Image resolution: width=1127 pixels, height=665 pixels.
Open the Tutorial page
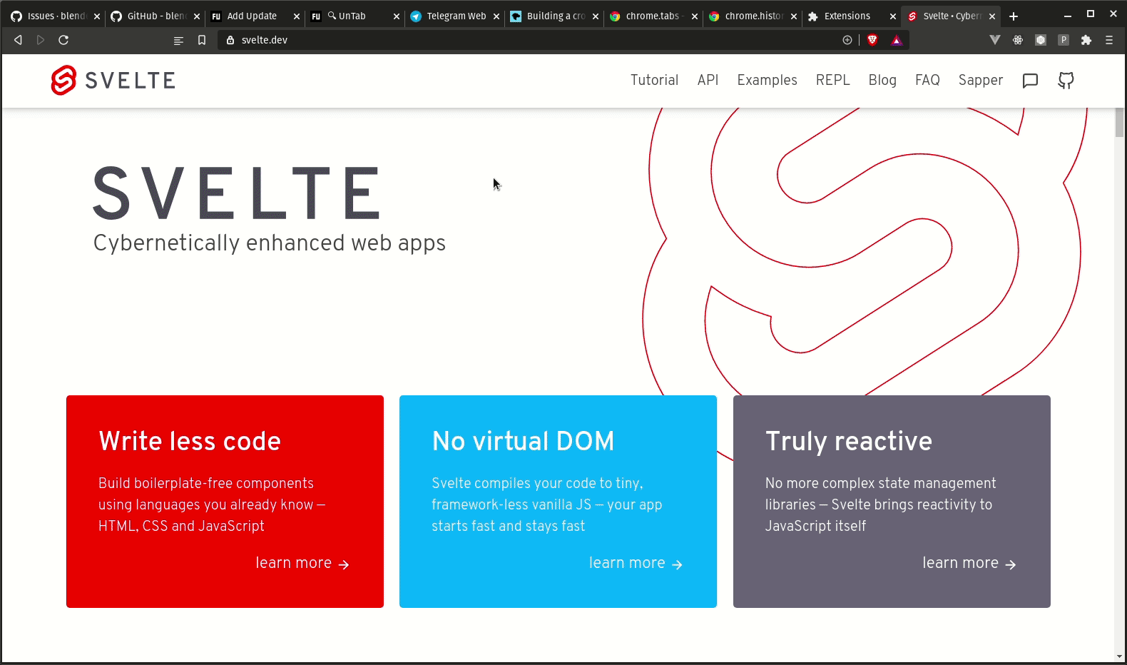(654, 80)
